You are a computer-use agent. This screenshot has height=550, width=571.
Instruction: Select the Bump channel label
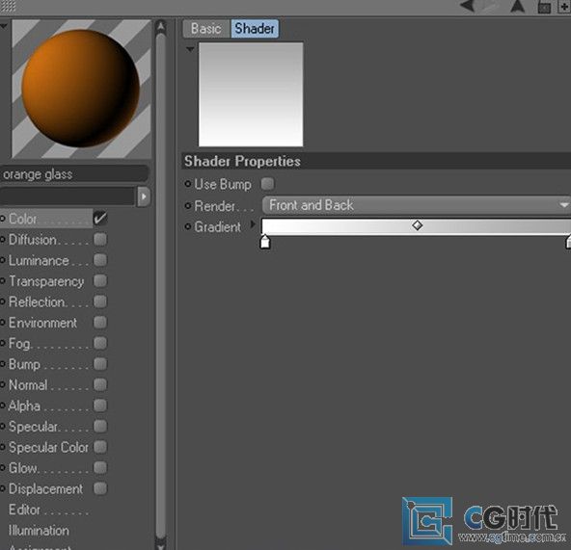[24, 364]
